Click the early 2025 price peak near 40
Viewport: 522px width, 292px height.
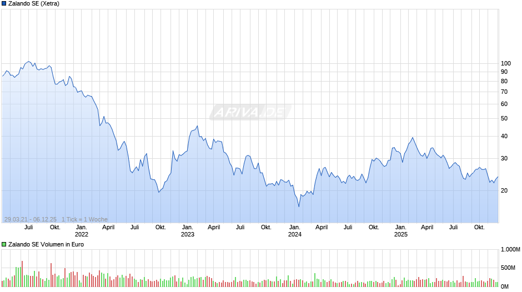click(x=413, y=138)
